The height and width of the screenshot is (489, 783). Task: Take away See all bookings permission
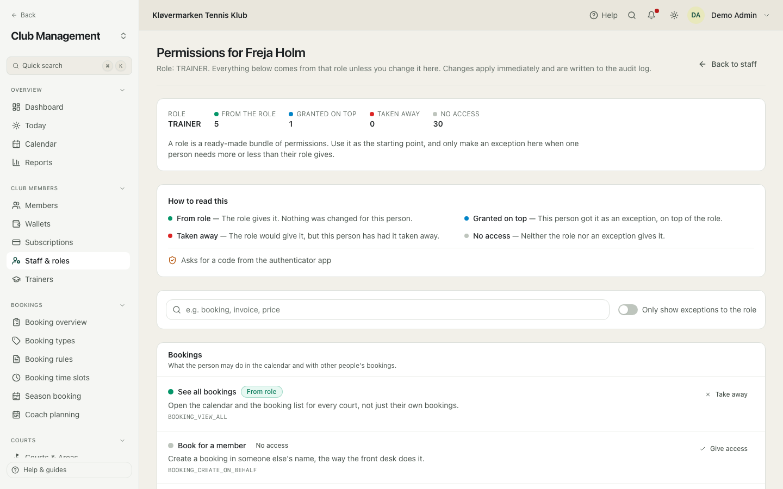tap(726, 394)
